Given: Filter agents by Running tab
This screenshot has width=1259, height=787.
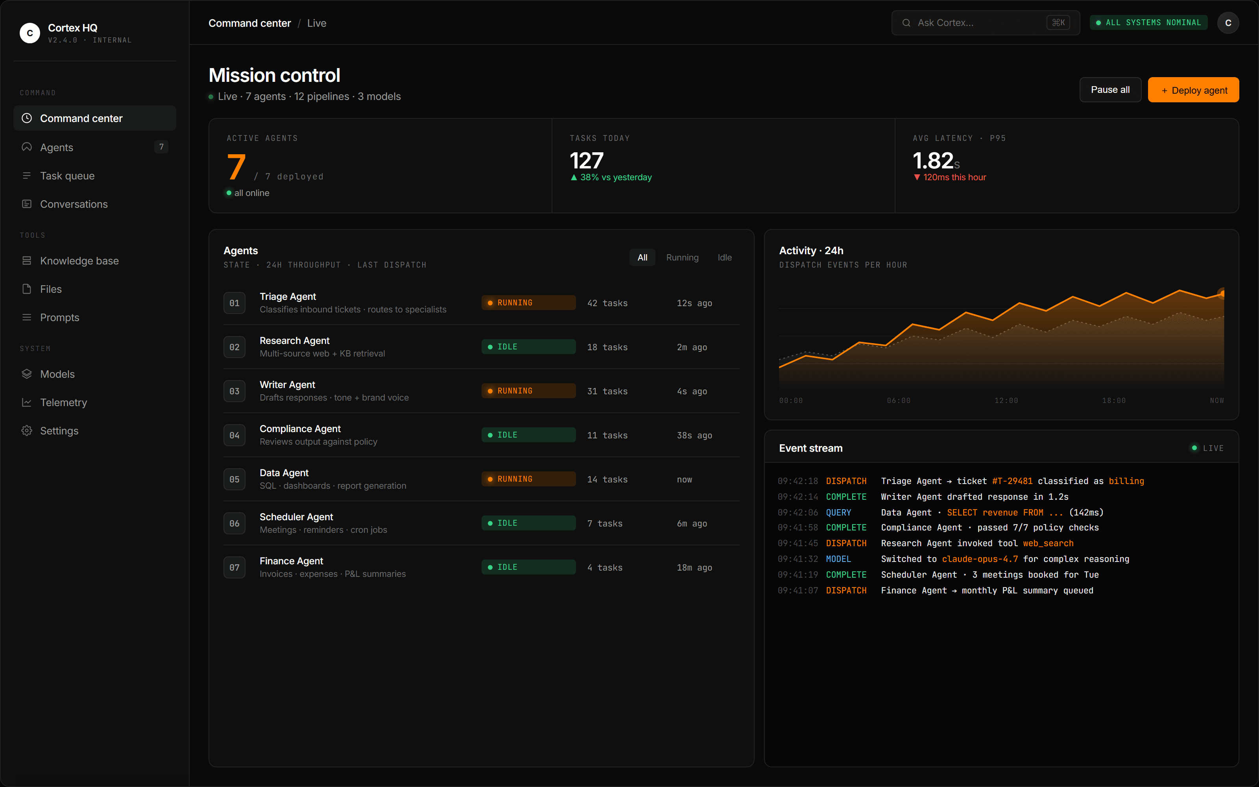Looking at the screenshot, I should pos(682,258).
